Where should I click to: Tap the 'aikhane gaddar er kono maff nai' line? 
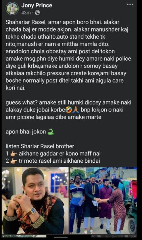coord(60,154)
